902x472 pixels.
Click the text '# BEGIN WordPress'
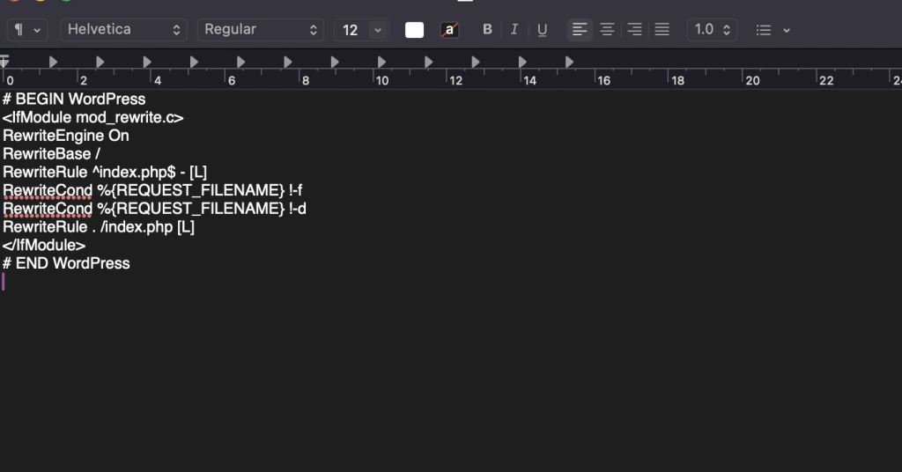coord(74,99)
